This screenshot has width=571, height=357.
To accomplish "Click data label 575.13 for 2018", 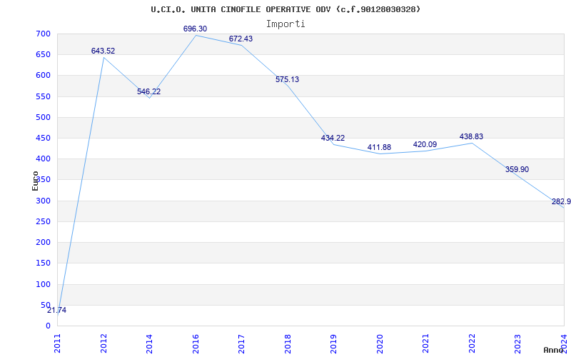I will (288, 79).
